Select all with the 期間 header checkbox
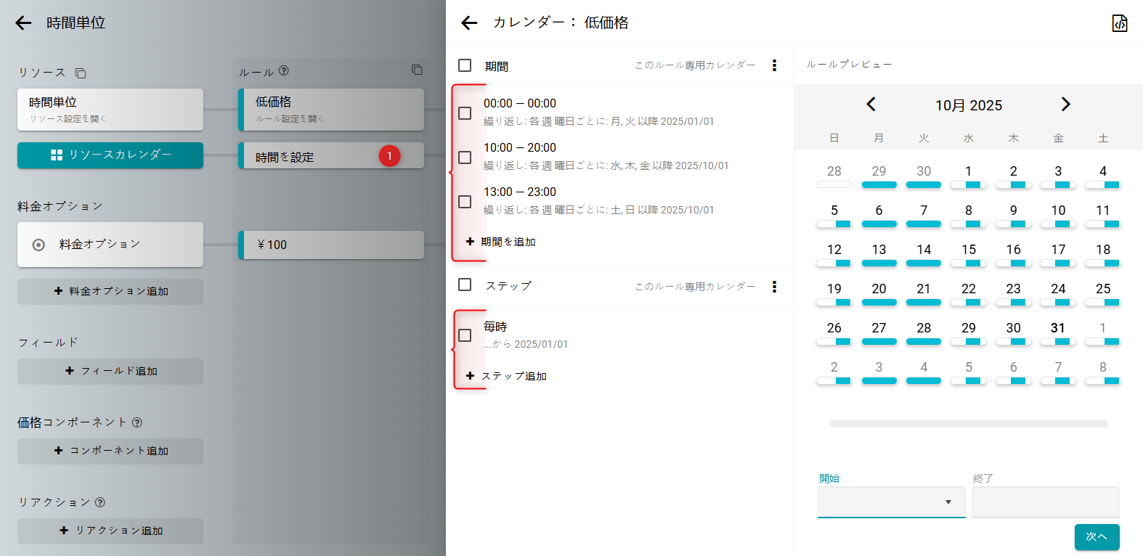 [x=465, y=65]
